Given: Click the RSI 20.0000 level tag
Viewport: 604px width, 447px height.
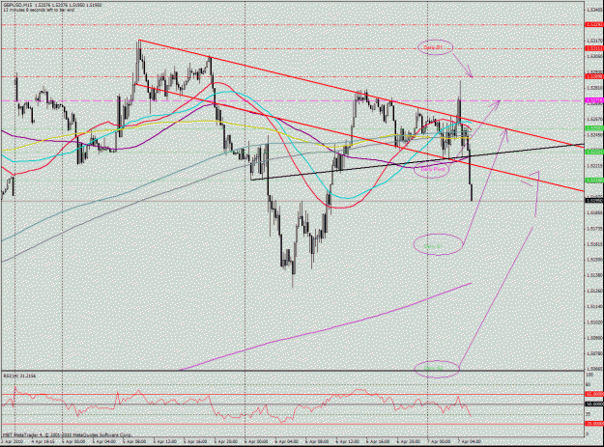Looking at the screenshot, I should click(594, 424).
